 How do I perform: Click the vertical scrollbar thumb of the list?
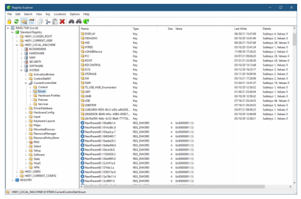pos(294,39)
